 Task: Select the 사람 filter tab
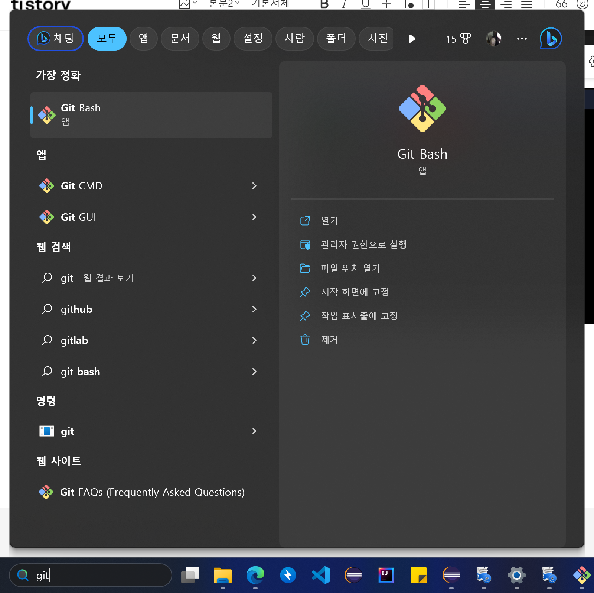(294, 39)
